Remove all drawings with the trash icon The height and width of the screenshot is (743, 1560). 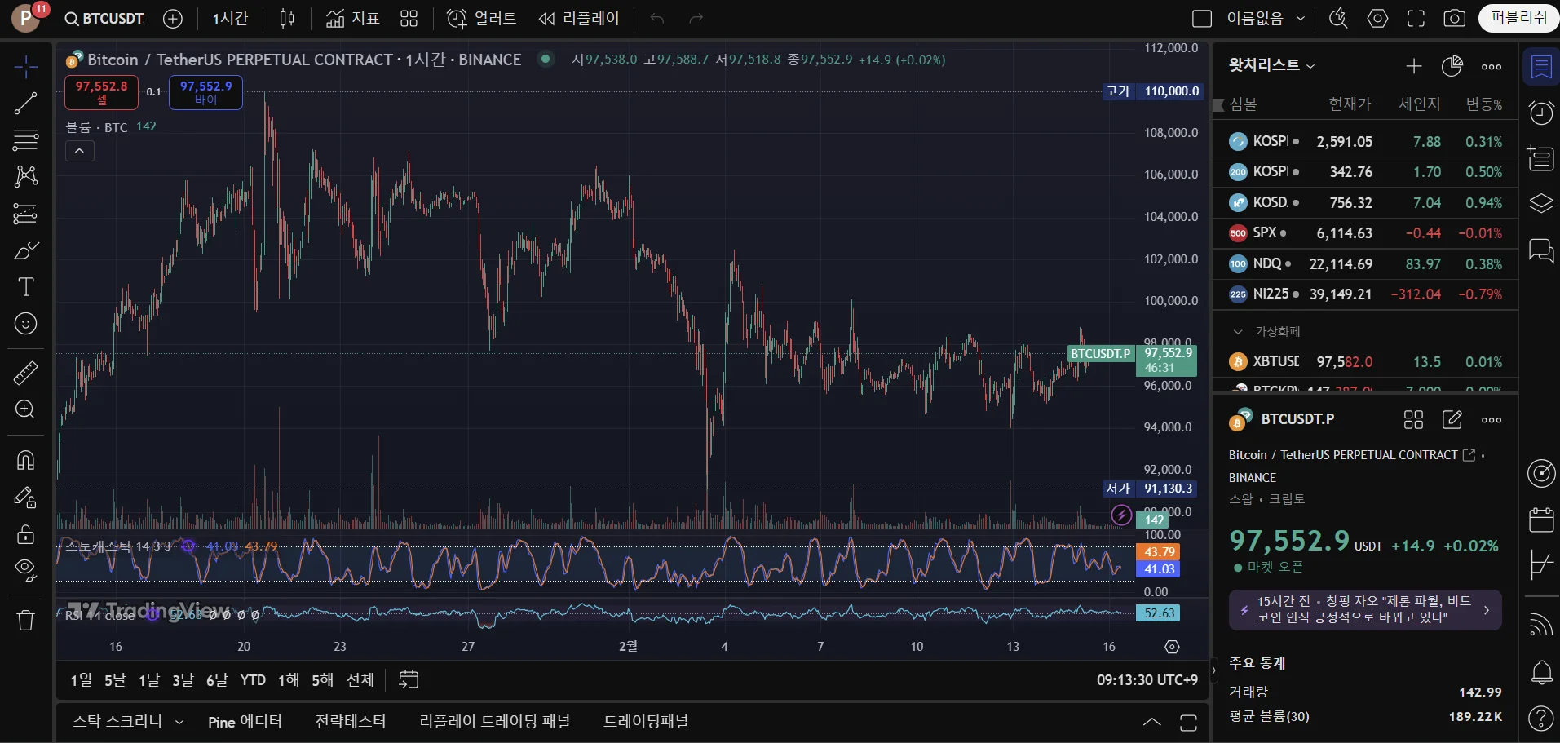26,621
